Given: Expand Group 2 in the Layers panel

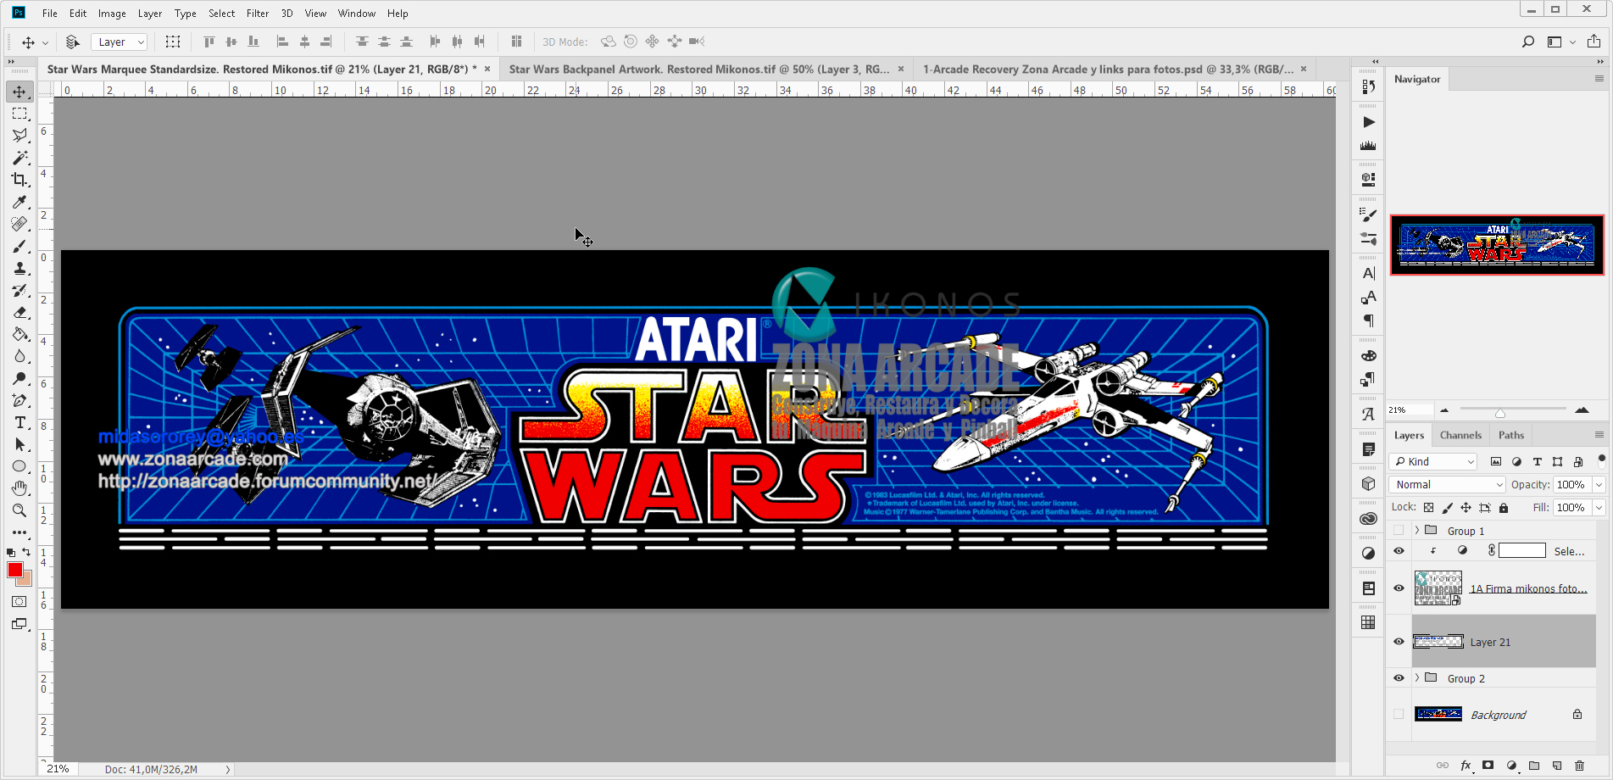Looking at the screenshot, I should [x=1417, y=678].
